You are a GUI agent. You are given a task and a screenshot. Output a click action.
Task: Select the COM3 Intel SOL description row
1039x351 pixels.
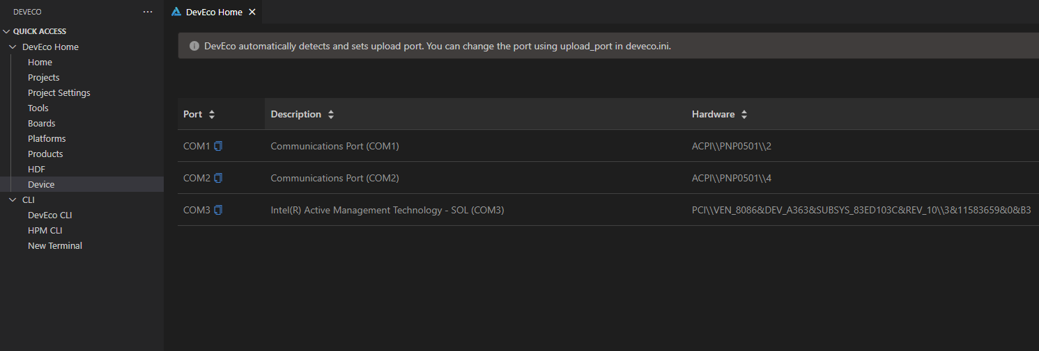[387, 210]
